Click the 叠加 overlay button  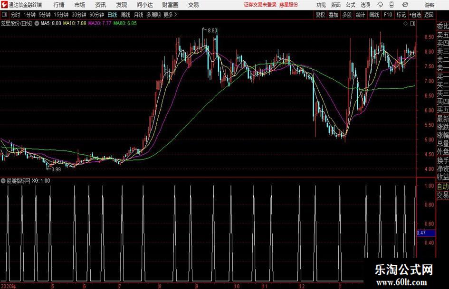click(x=334, y=15)
